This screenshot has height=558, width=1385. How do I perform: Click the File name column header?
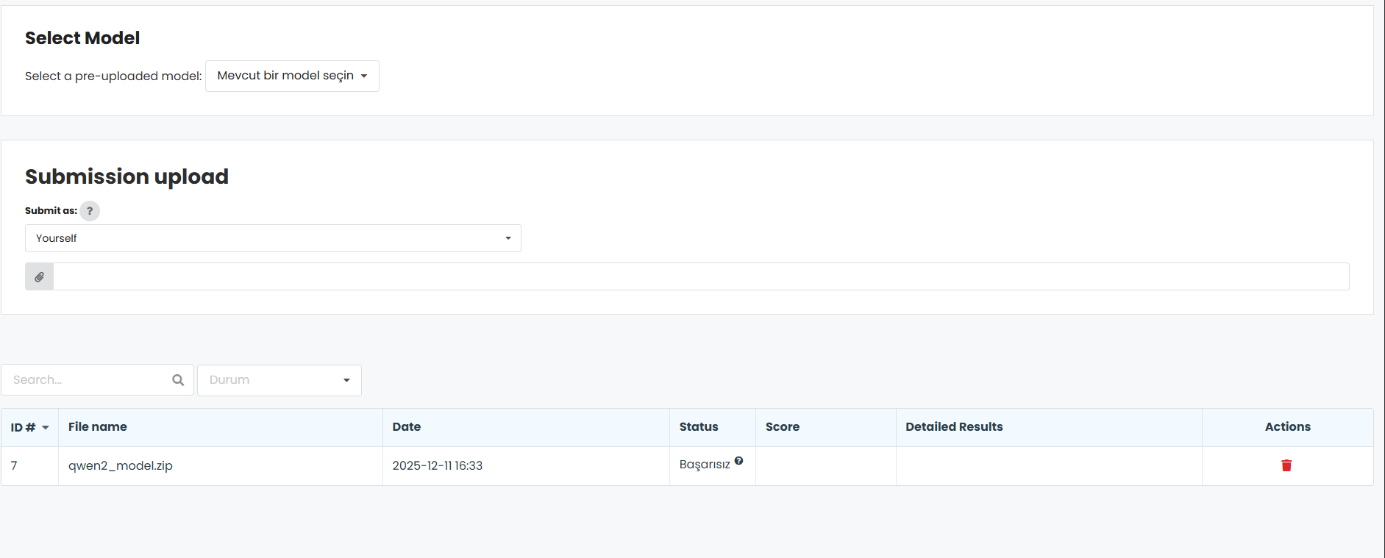pos(98,427)
